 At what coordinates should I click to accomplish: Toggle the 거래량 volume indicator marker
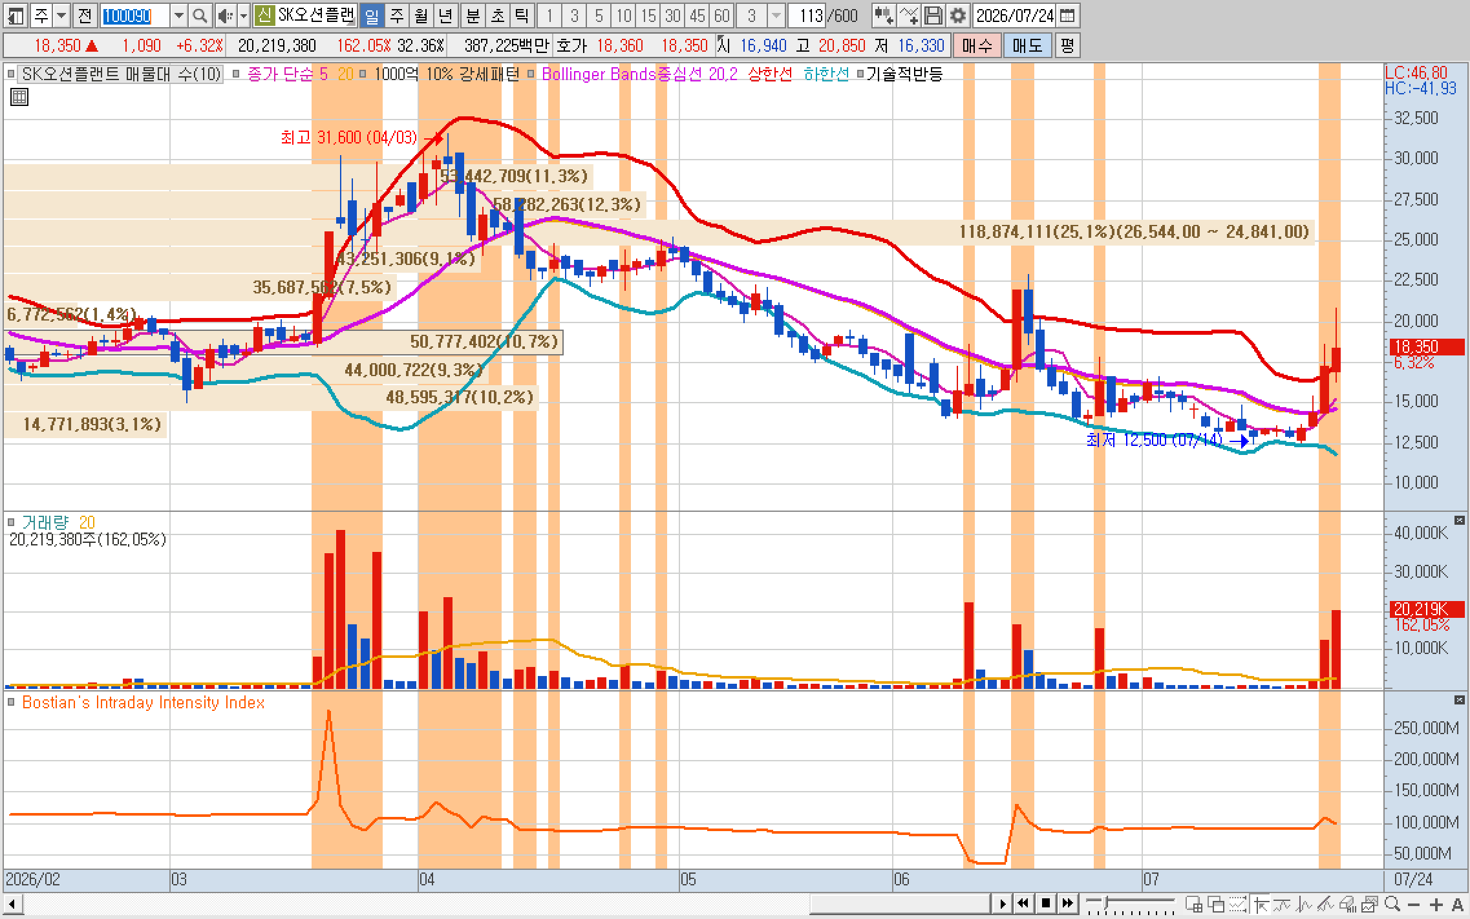(11, 522)
